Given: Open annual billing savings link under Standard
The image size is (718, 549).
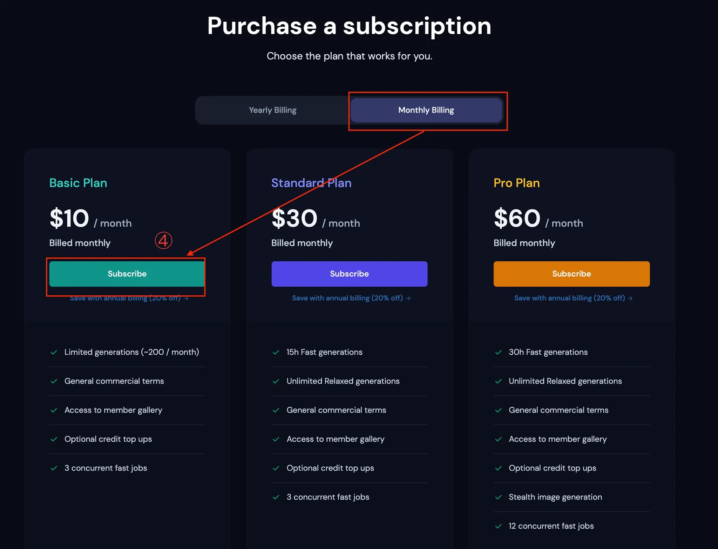Looking at the screenshot, I should pos(351,298).
